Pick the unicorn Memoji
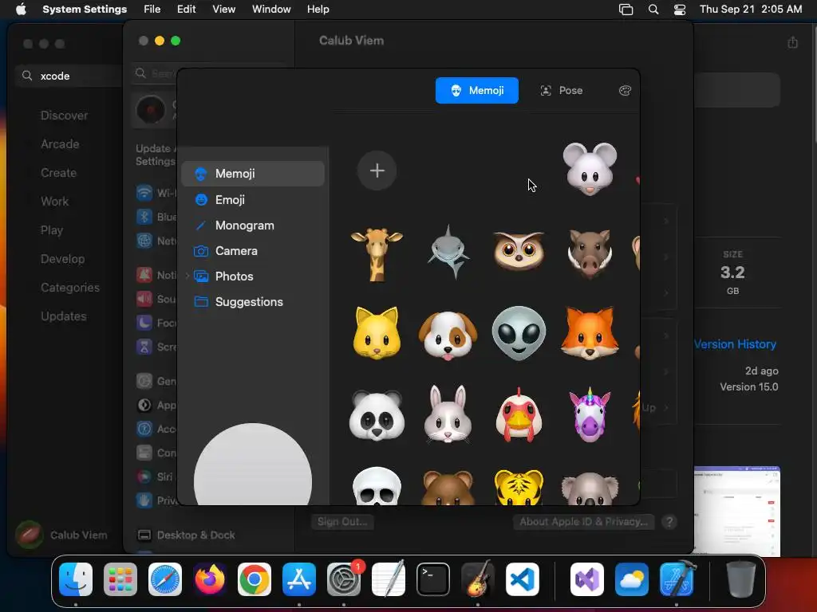Image resolution: width=817 pixels, height=612 pixels. pos(590,415)
